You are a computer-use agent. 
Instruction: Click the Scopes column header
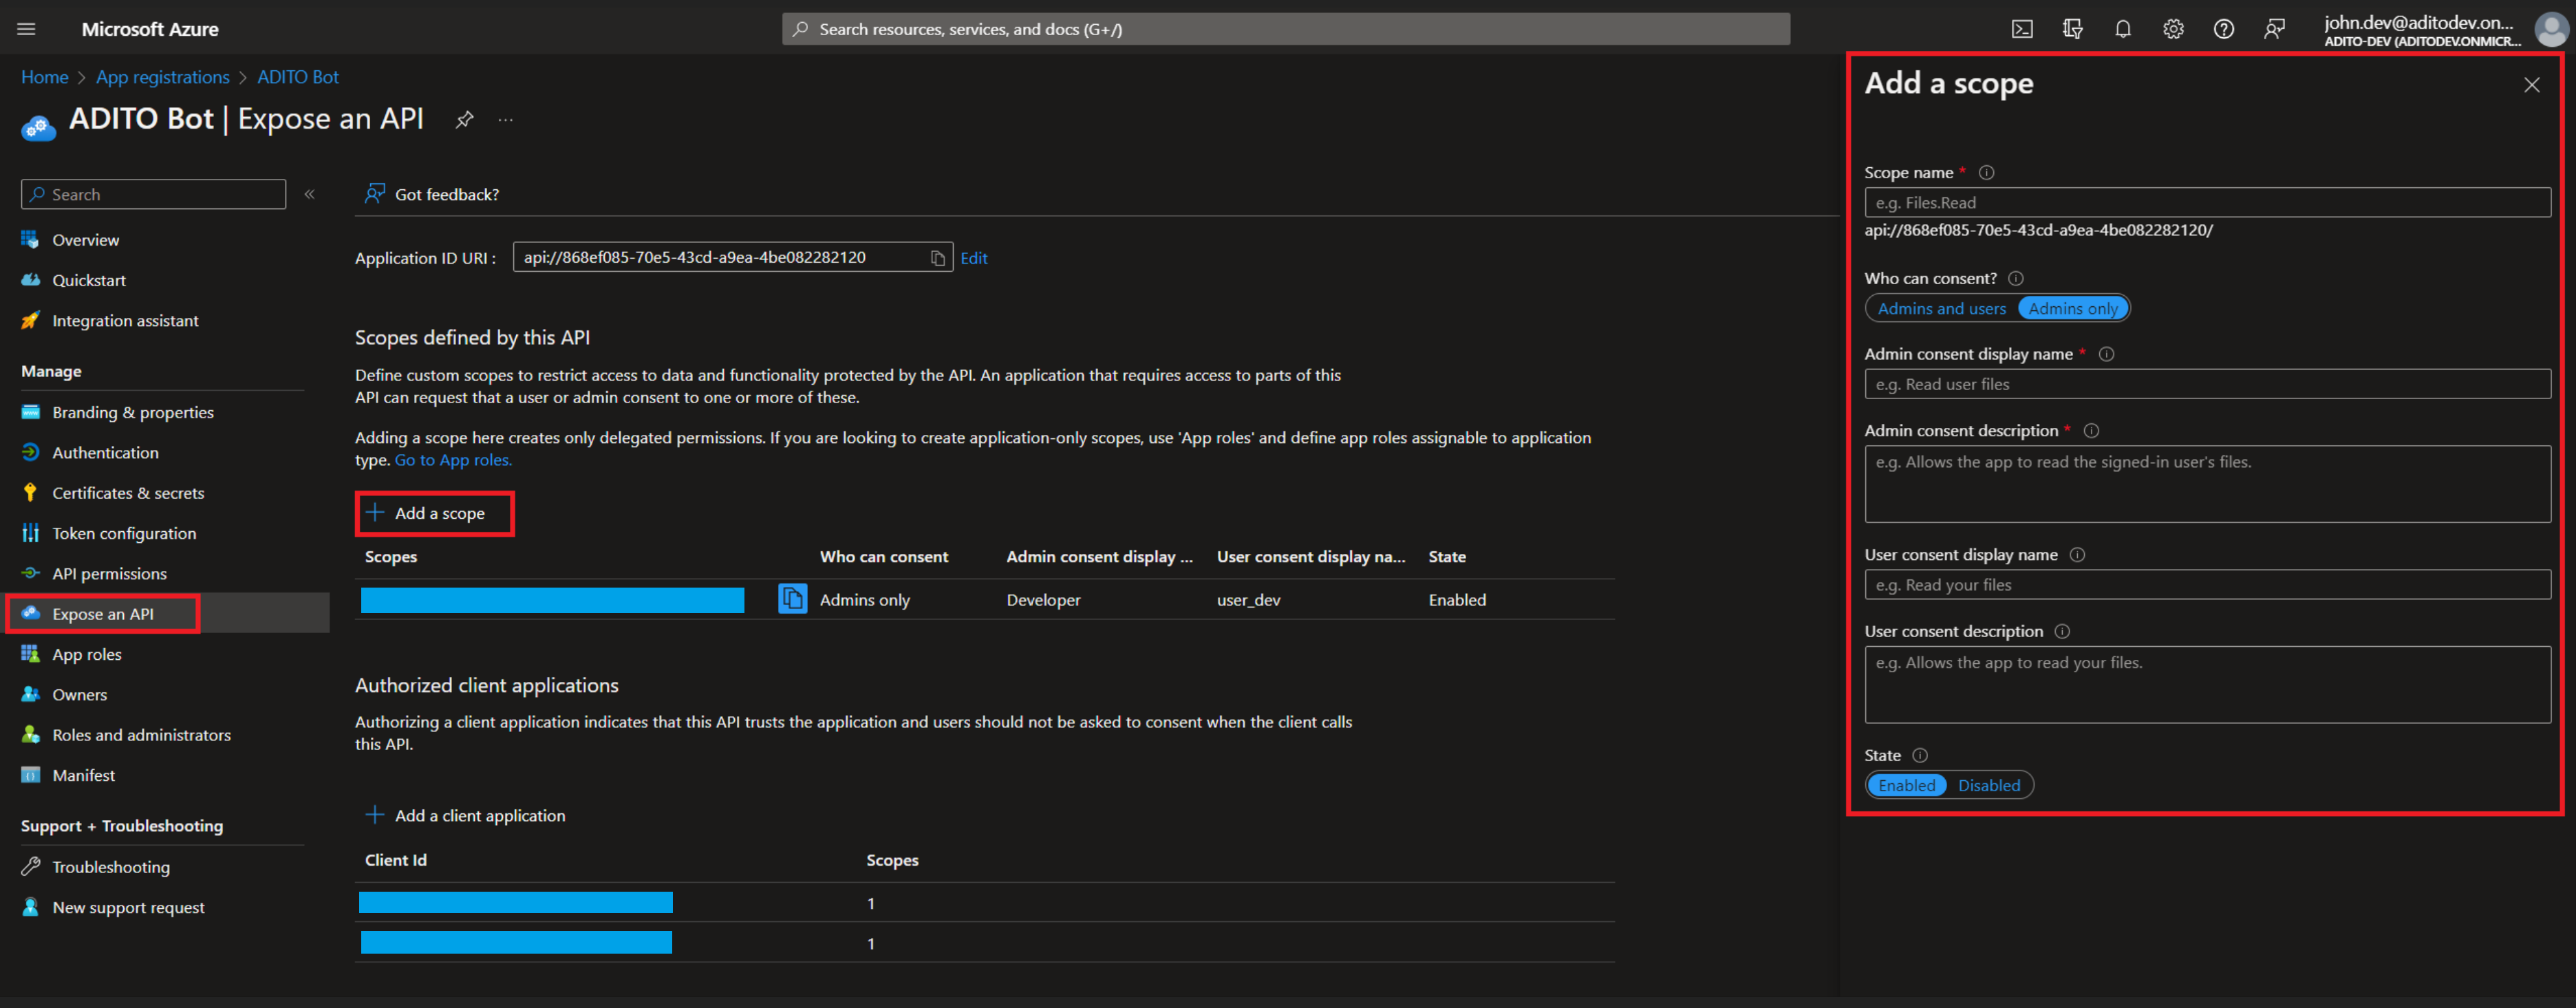(391, 557)
